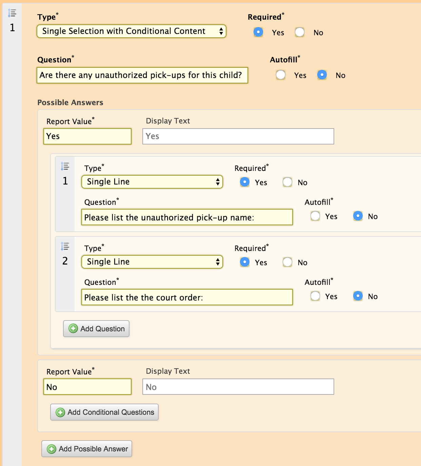Click the court order question text field
421x466 pixels.
pos(187,297)
